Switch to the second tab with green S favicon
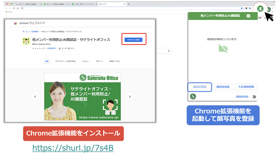The width and height of the screenshot is (279, 157). point(56,4)
